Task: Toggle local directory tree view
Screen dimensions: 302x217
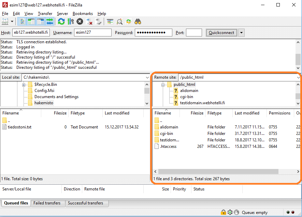Action: coord(31,21)
